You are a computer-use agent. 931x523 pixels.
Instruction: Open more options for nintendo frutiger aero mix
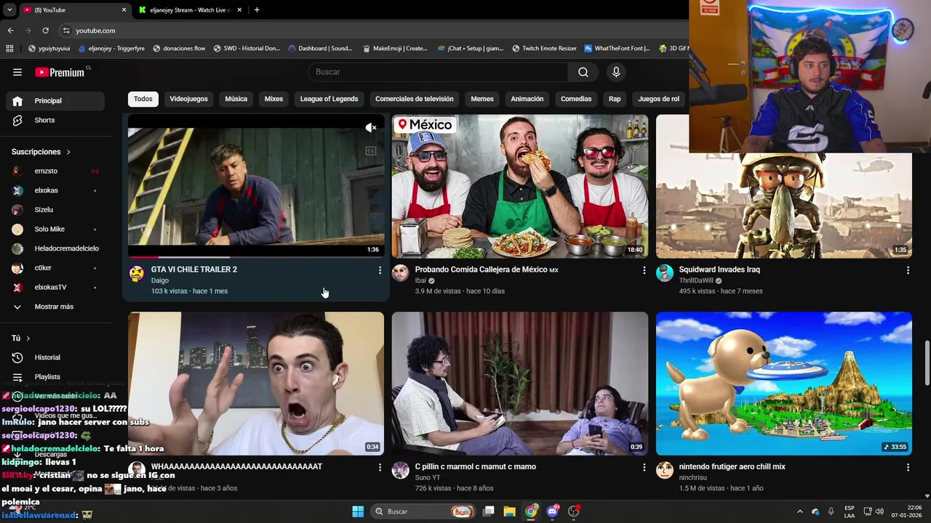pyautogui.click(x=908, y=468)
